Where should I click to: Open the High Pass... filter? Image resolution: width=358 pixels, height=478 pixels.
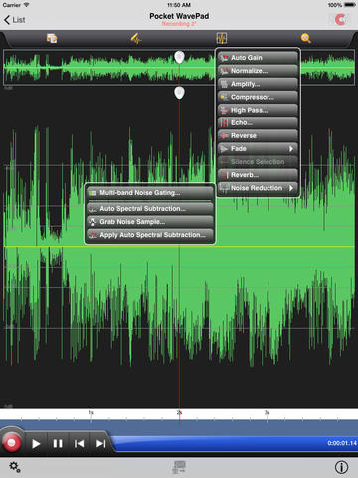[x=258, y=110]
